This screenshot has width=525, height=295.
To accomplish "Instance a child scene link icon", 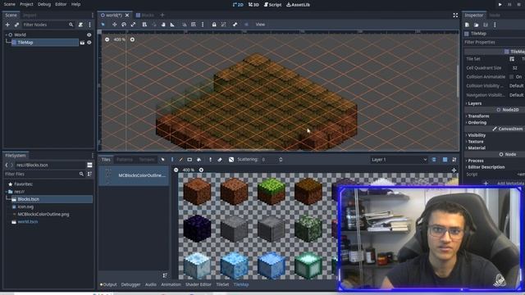I will tap(16, 25).
